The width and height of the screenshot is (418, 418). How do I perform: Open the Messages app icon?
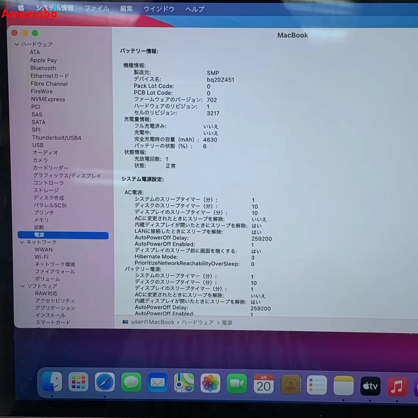(x=131, y=383)
